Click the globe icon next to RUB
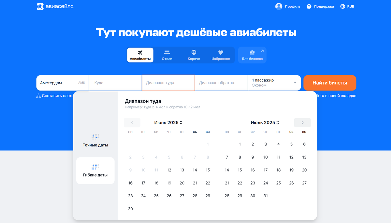Image resolution: width=391 pixels, height=223 pixels. click(x=342, y=7)
